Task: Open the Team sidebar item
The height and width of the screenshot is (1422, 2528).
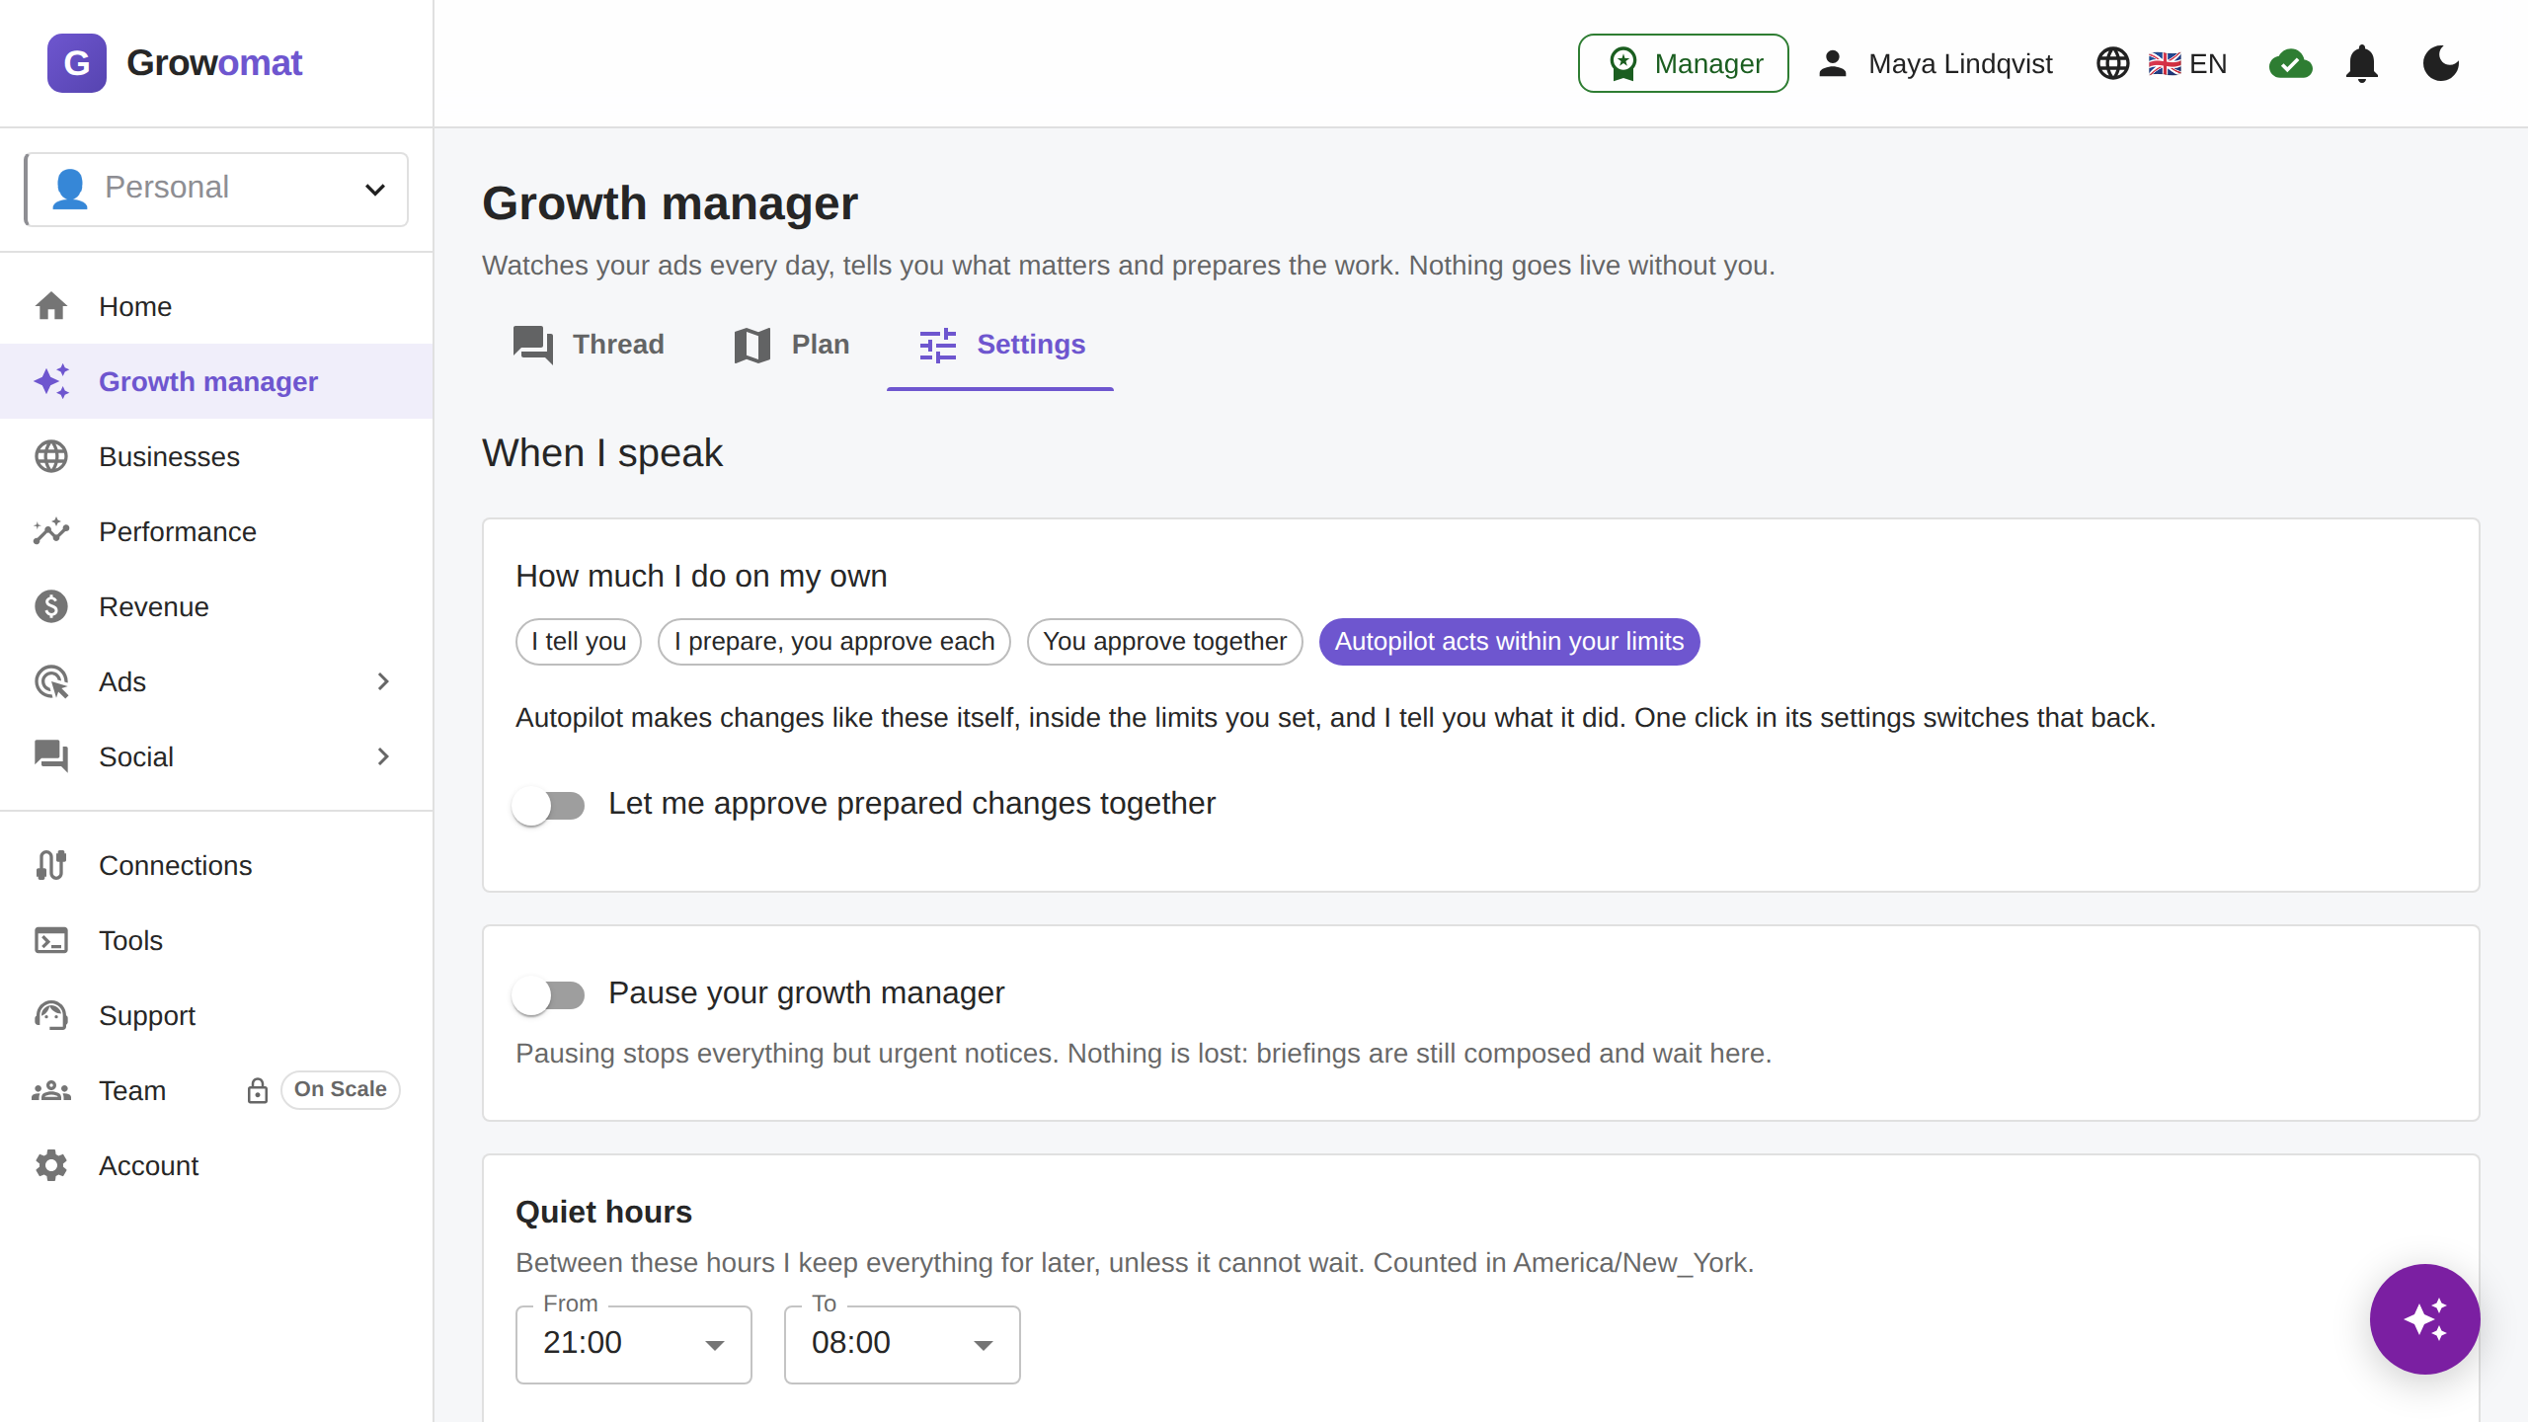Action: (x=216, y=1091)
